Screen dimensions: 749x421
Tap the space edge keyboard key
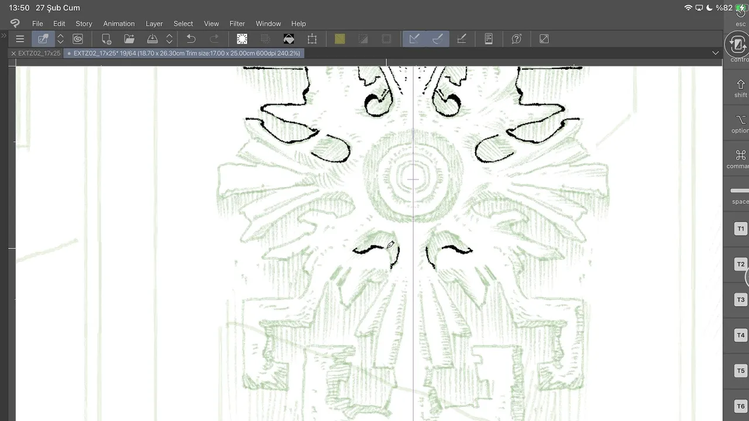741,195
